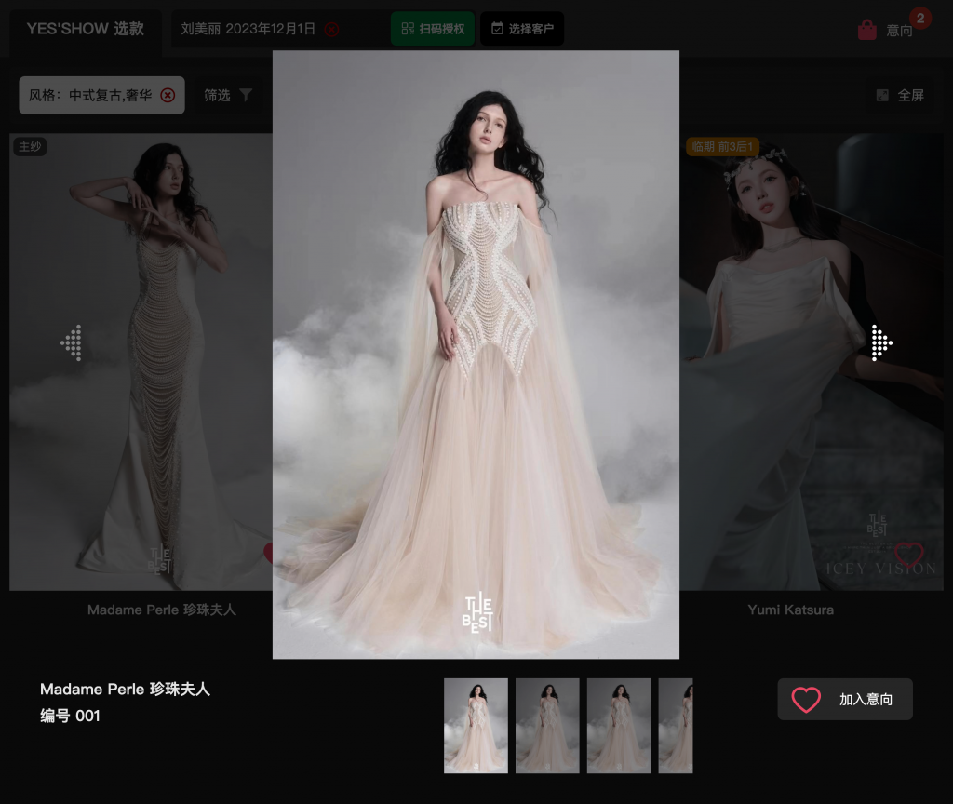The image size is (953, 804).
Task: Select the fourth partially visible thumbnail
Action: [x=676, y=726]
